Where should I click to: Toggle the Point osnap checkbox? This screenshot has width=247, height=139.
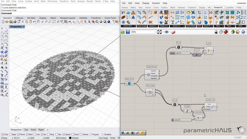pos(19,134)
